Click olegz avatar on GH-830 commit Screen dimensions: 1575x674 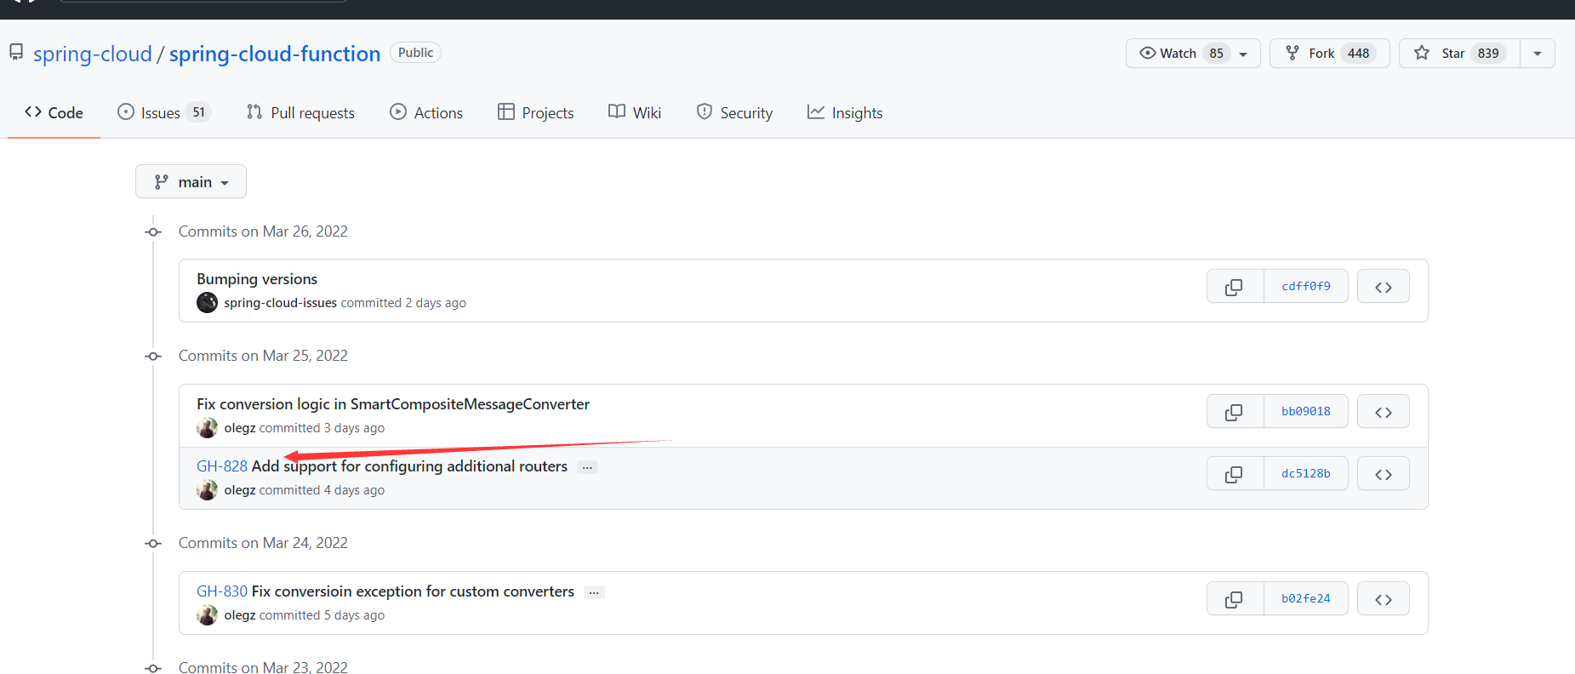(207, 615)
